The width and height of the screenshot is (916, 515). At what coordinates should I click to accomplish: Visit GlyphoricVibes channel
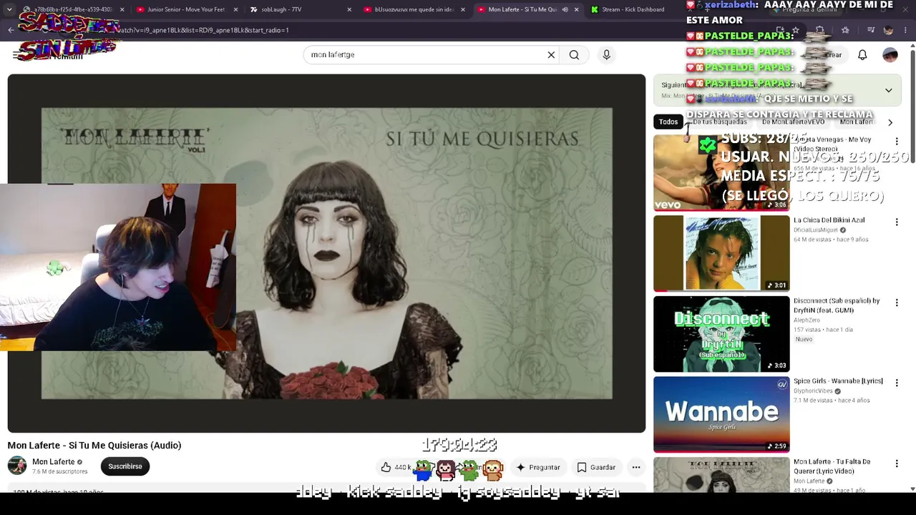click(x=814, y=391)
